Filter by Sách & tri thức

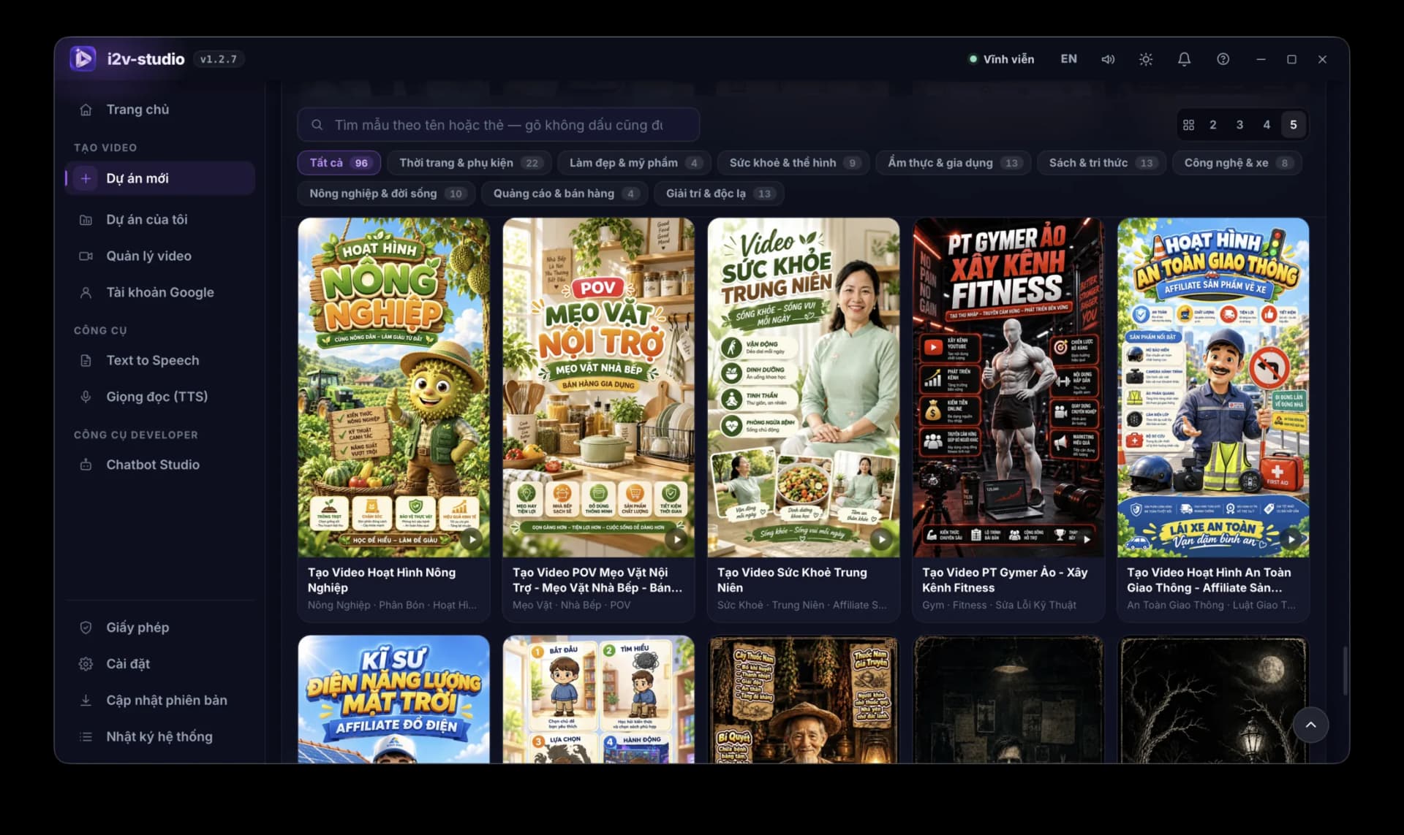(x=1101, y=163)
